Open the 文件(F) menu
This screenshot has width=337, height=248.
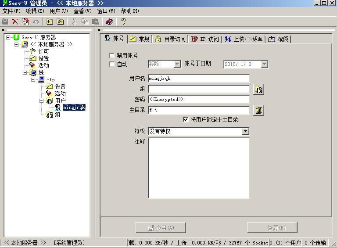click(11, 11)
